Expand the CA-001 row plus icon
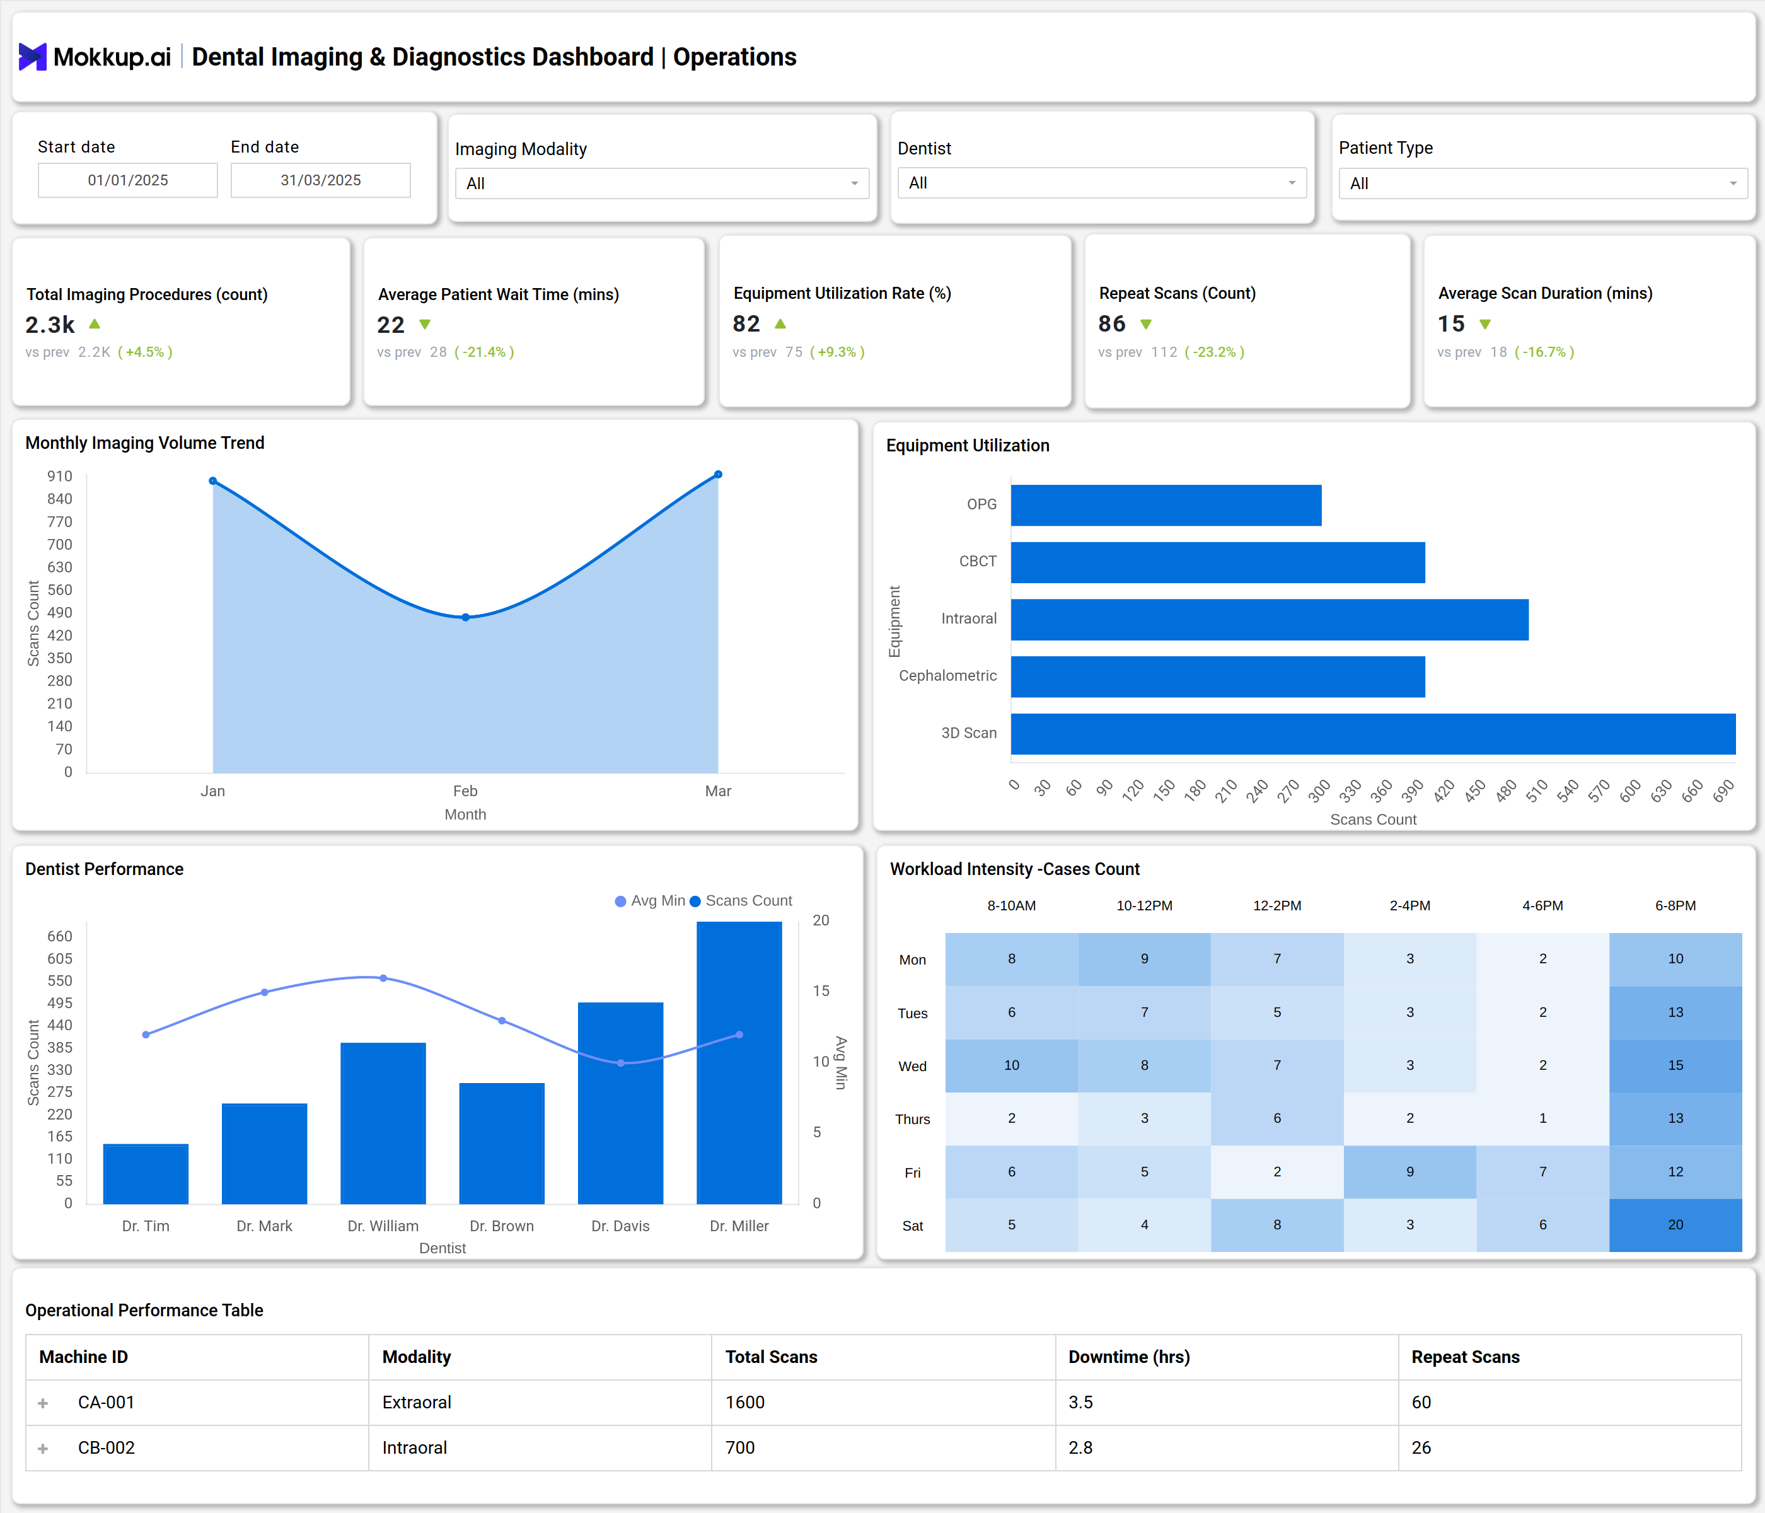The height and width of the screenshot is (1513, 1765). (x=43, y=1403)
